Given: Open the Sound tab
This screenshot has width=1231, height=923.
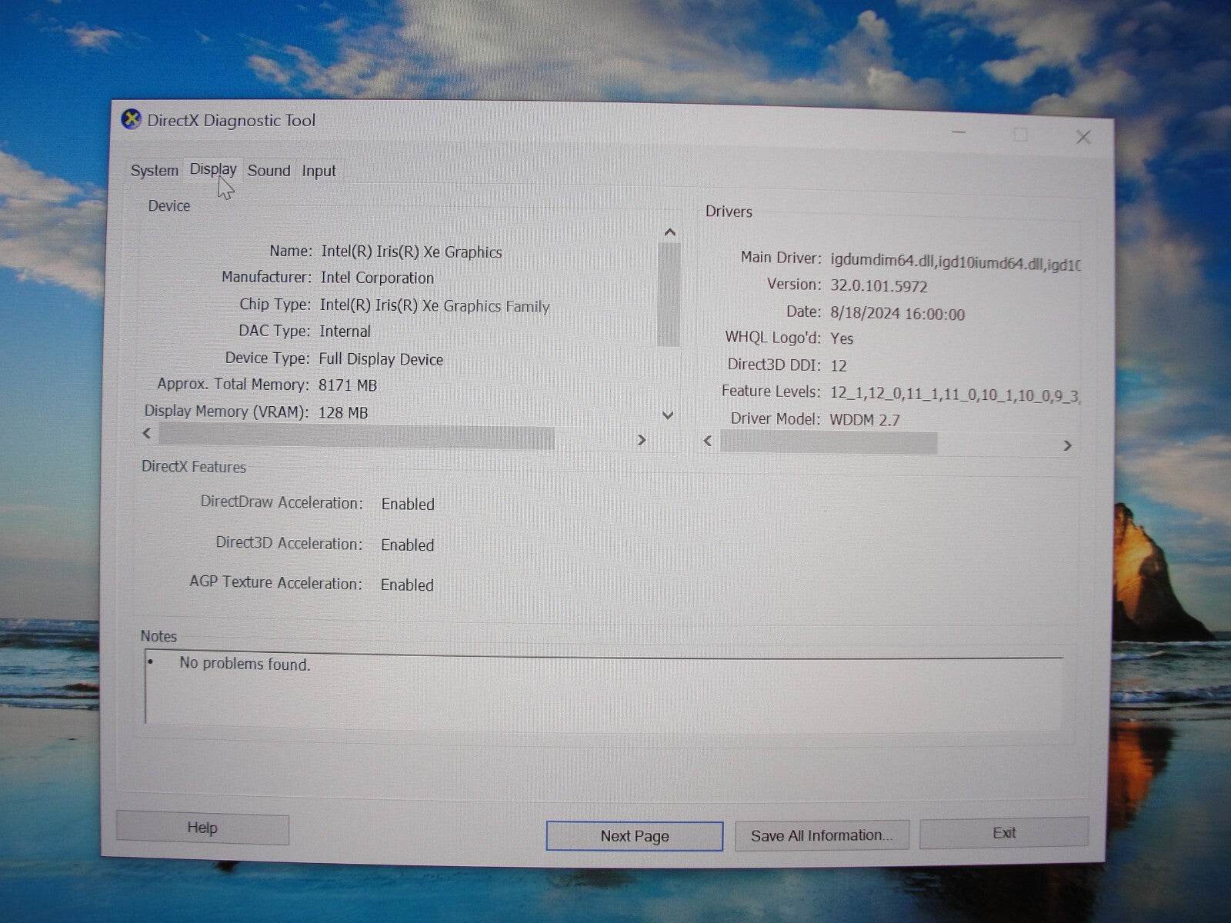Looking at the screenshot, I should pos(269,170).
